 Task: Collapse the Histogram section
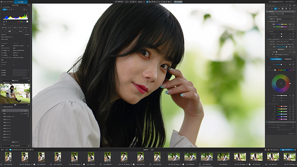click(x=1, y=7)
